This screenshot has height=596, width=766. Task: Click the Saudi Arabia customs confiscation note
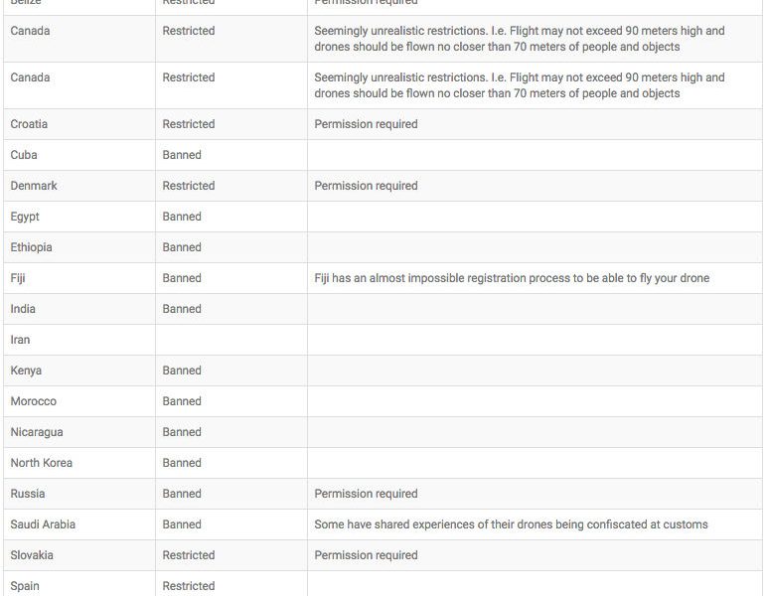coord(511,524)
